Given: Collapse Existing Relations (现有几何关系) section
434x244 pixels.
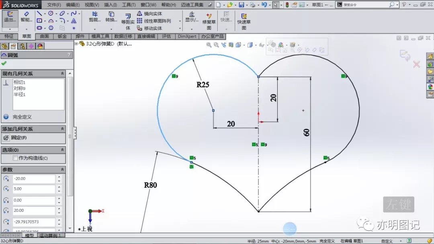Looking at the screenshot, I should coord(62,74).
